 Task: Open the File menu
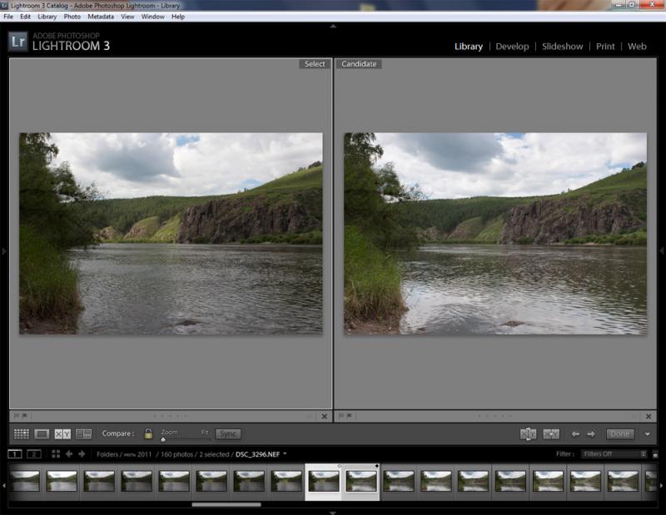pos(8,17)
